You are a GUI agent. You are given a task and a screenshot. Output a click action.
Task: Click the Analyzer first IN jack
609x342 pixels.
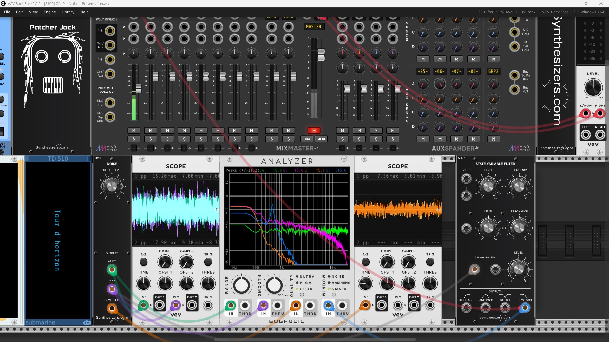pyautogui.click(x=231, y=306)
